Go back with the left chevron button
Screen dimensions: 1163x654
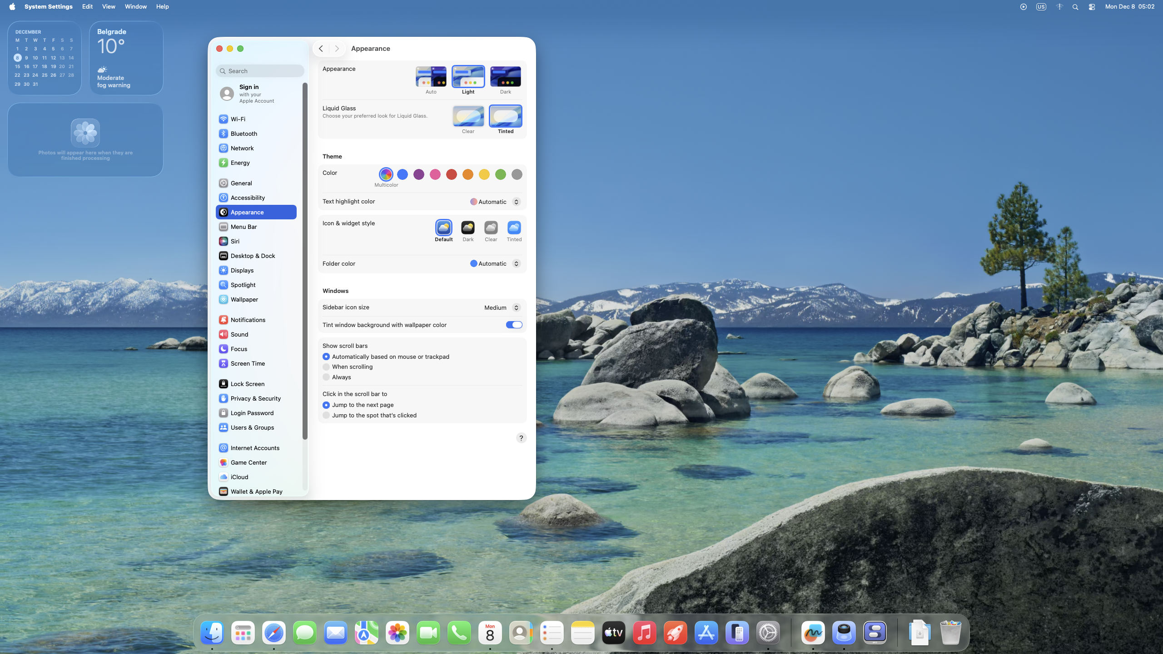pyautogui.click(x=321, y=49)
